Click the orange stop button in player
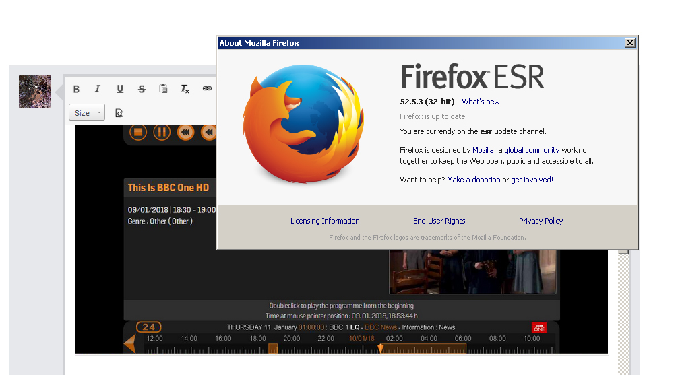This screenshot has width=678, height=375. coord(138,132)
